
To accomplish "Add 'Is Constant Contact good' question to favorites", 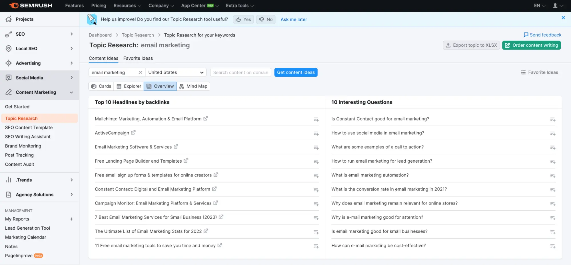I will coord(553,120).
